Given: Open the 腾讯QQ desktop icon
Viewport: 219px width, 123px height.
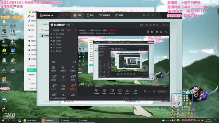Looking at the screenshot, I should click(x=4, y=109).
